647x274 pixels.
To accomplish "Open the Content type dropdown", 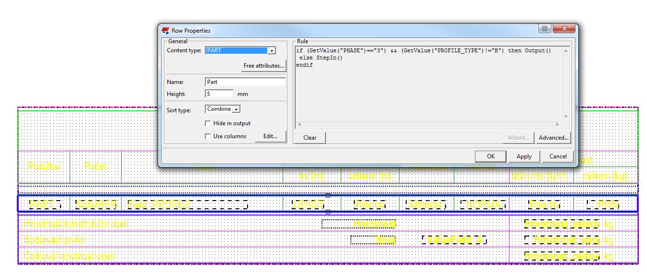I will (x=272, y=50).
